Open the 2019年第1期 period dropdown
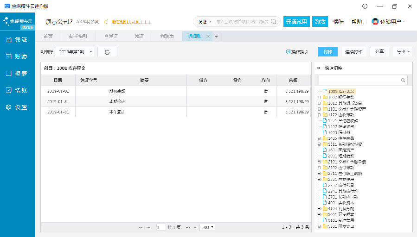 [75, 52]
